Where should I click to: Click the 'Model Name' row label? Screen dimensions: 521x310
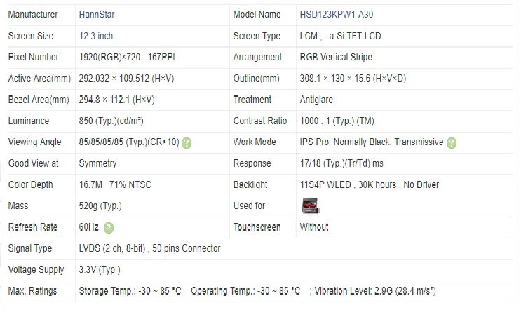click(x=257, y=15)
